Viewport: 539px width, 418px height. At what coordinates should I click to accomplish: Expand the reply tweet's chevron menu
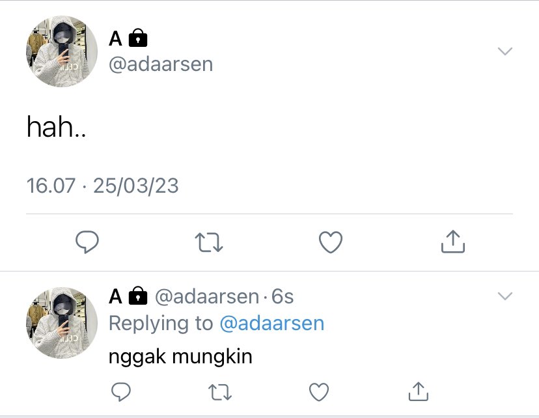505,296
